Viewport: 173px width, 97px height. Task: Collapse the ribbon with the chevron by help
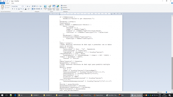coord(170,3)
